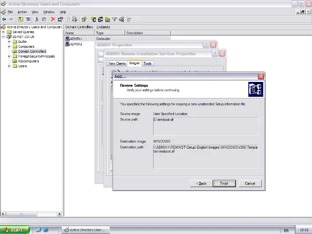Screen dimensions: 312x234
Task: Switch to the New Clients tab
Action: [x=117, y=63]
